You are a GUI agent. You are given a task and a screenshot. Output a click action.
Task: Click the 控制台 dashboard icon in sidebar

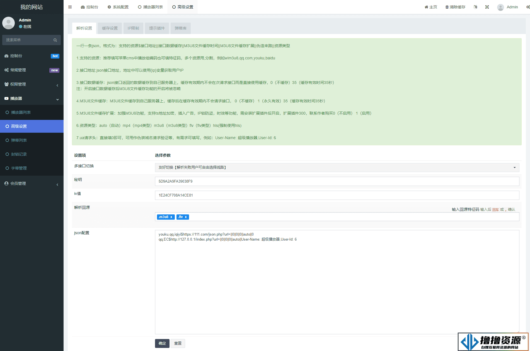click(x=6, y=56)
